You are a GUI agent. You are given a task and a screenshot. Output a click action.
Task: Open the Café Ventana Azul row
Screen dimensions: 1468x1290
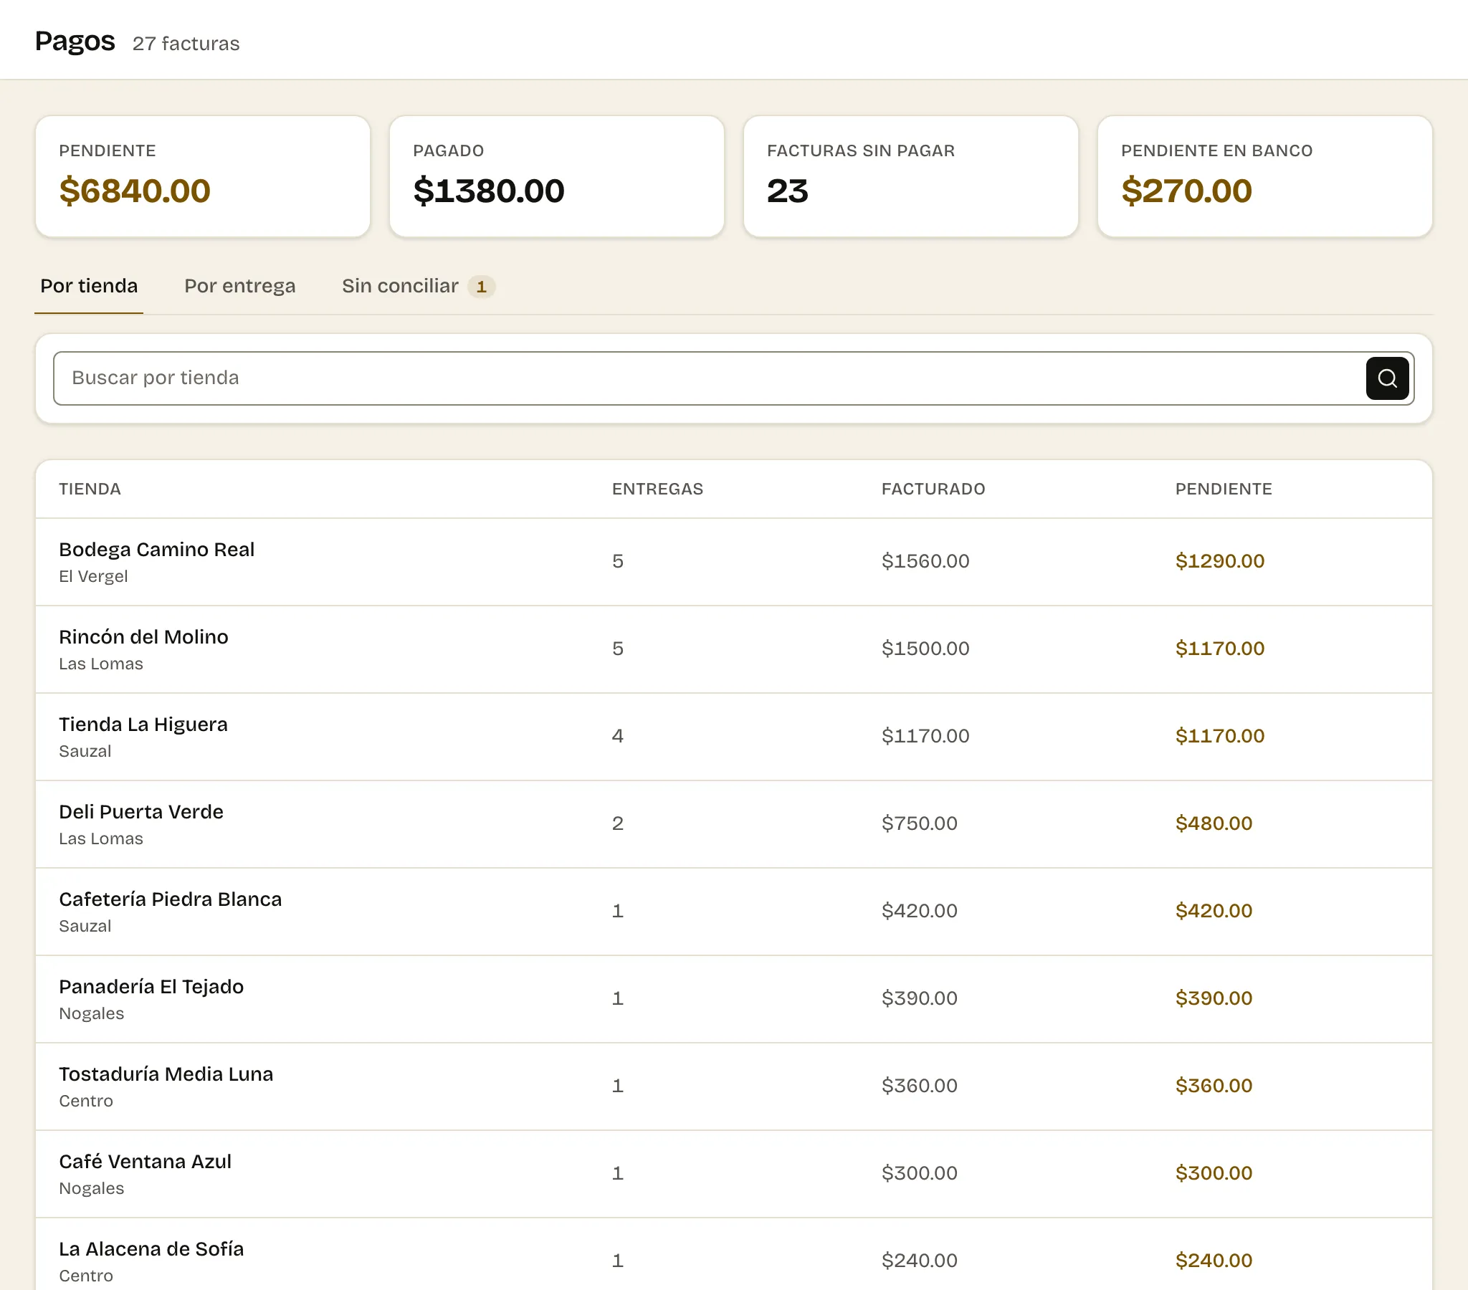[x=734, y=1175]
